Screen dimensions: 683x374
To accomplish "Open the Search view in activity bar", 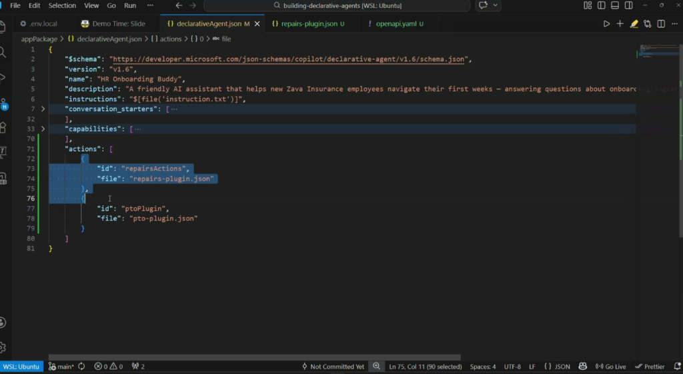I will (x=3, y=52).
